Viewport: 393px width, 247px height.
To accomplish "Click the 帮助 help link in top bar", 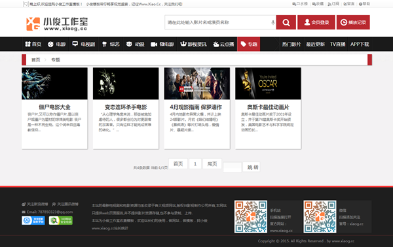I will click(364, 4).
